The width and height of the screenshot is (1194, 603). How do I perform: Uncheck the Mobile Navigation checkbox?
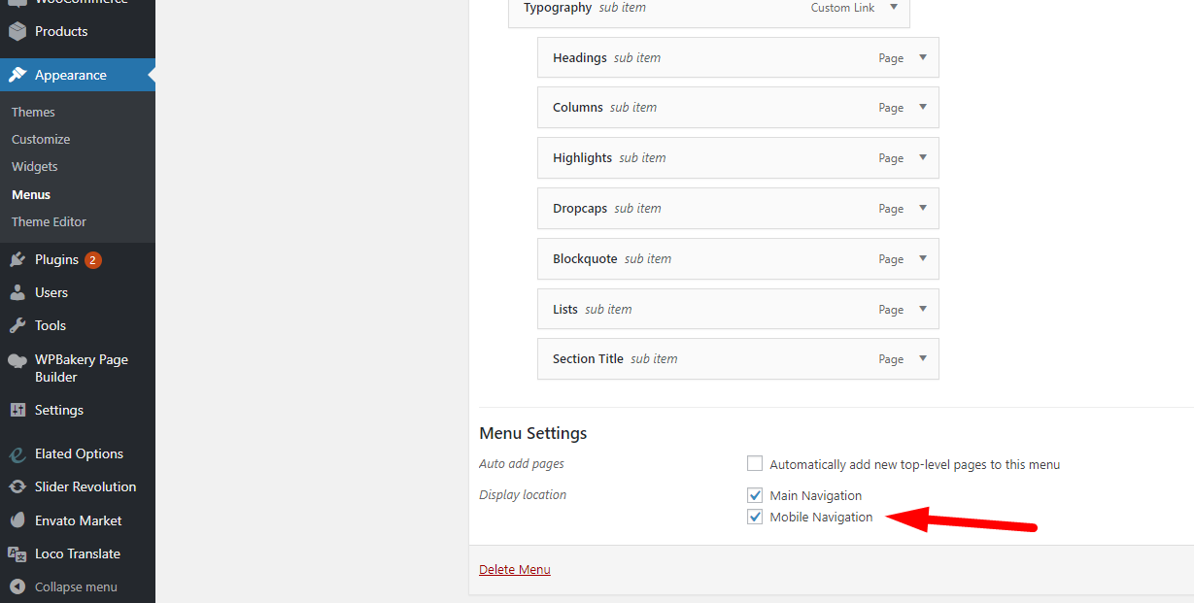pyautogui.click(x=755, y=517)
